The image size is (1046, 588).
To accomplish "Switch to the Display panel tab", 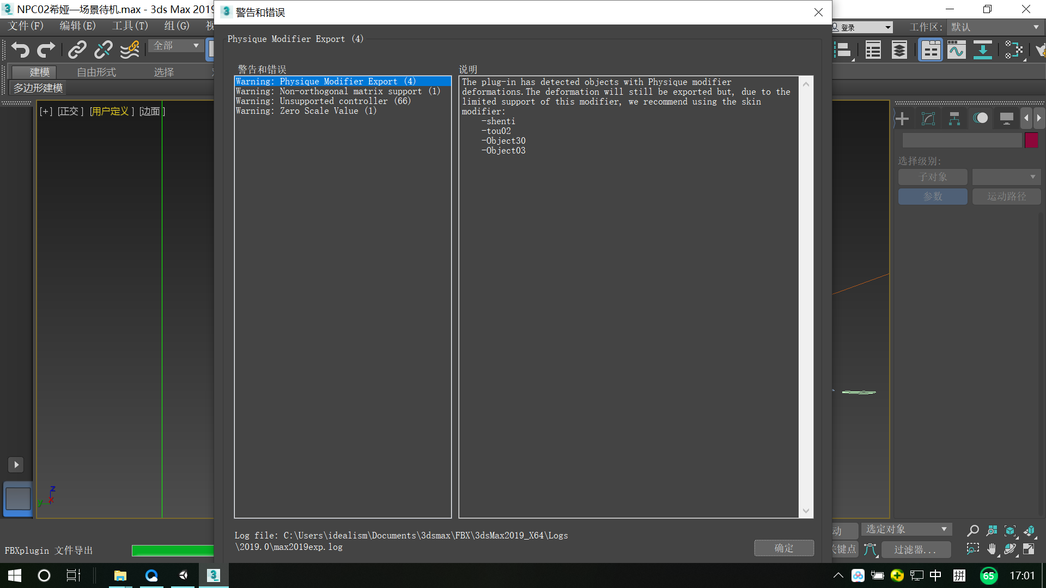I will 1007,119.
